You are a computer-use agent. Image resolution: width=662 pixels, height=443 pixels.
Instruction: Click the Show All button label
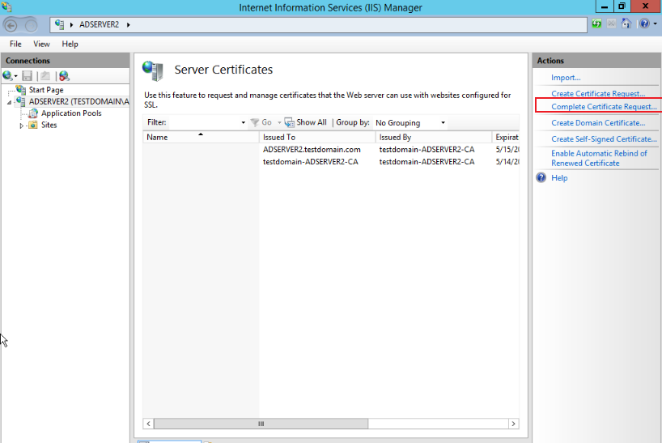(312, 122)
